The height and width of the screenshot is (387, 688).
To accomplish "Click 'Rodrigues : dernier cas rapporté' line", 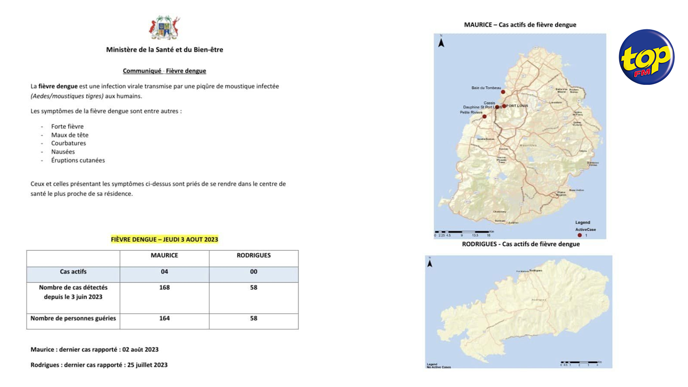I will tap(99, 365).
